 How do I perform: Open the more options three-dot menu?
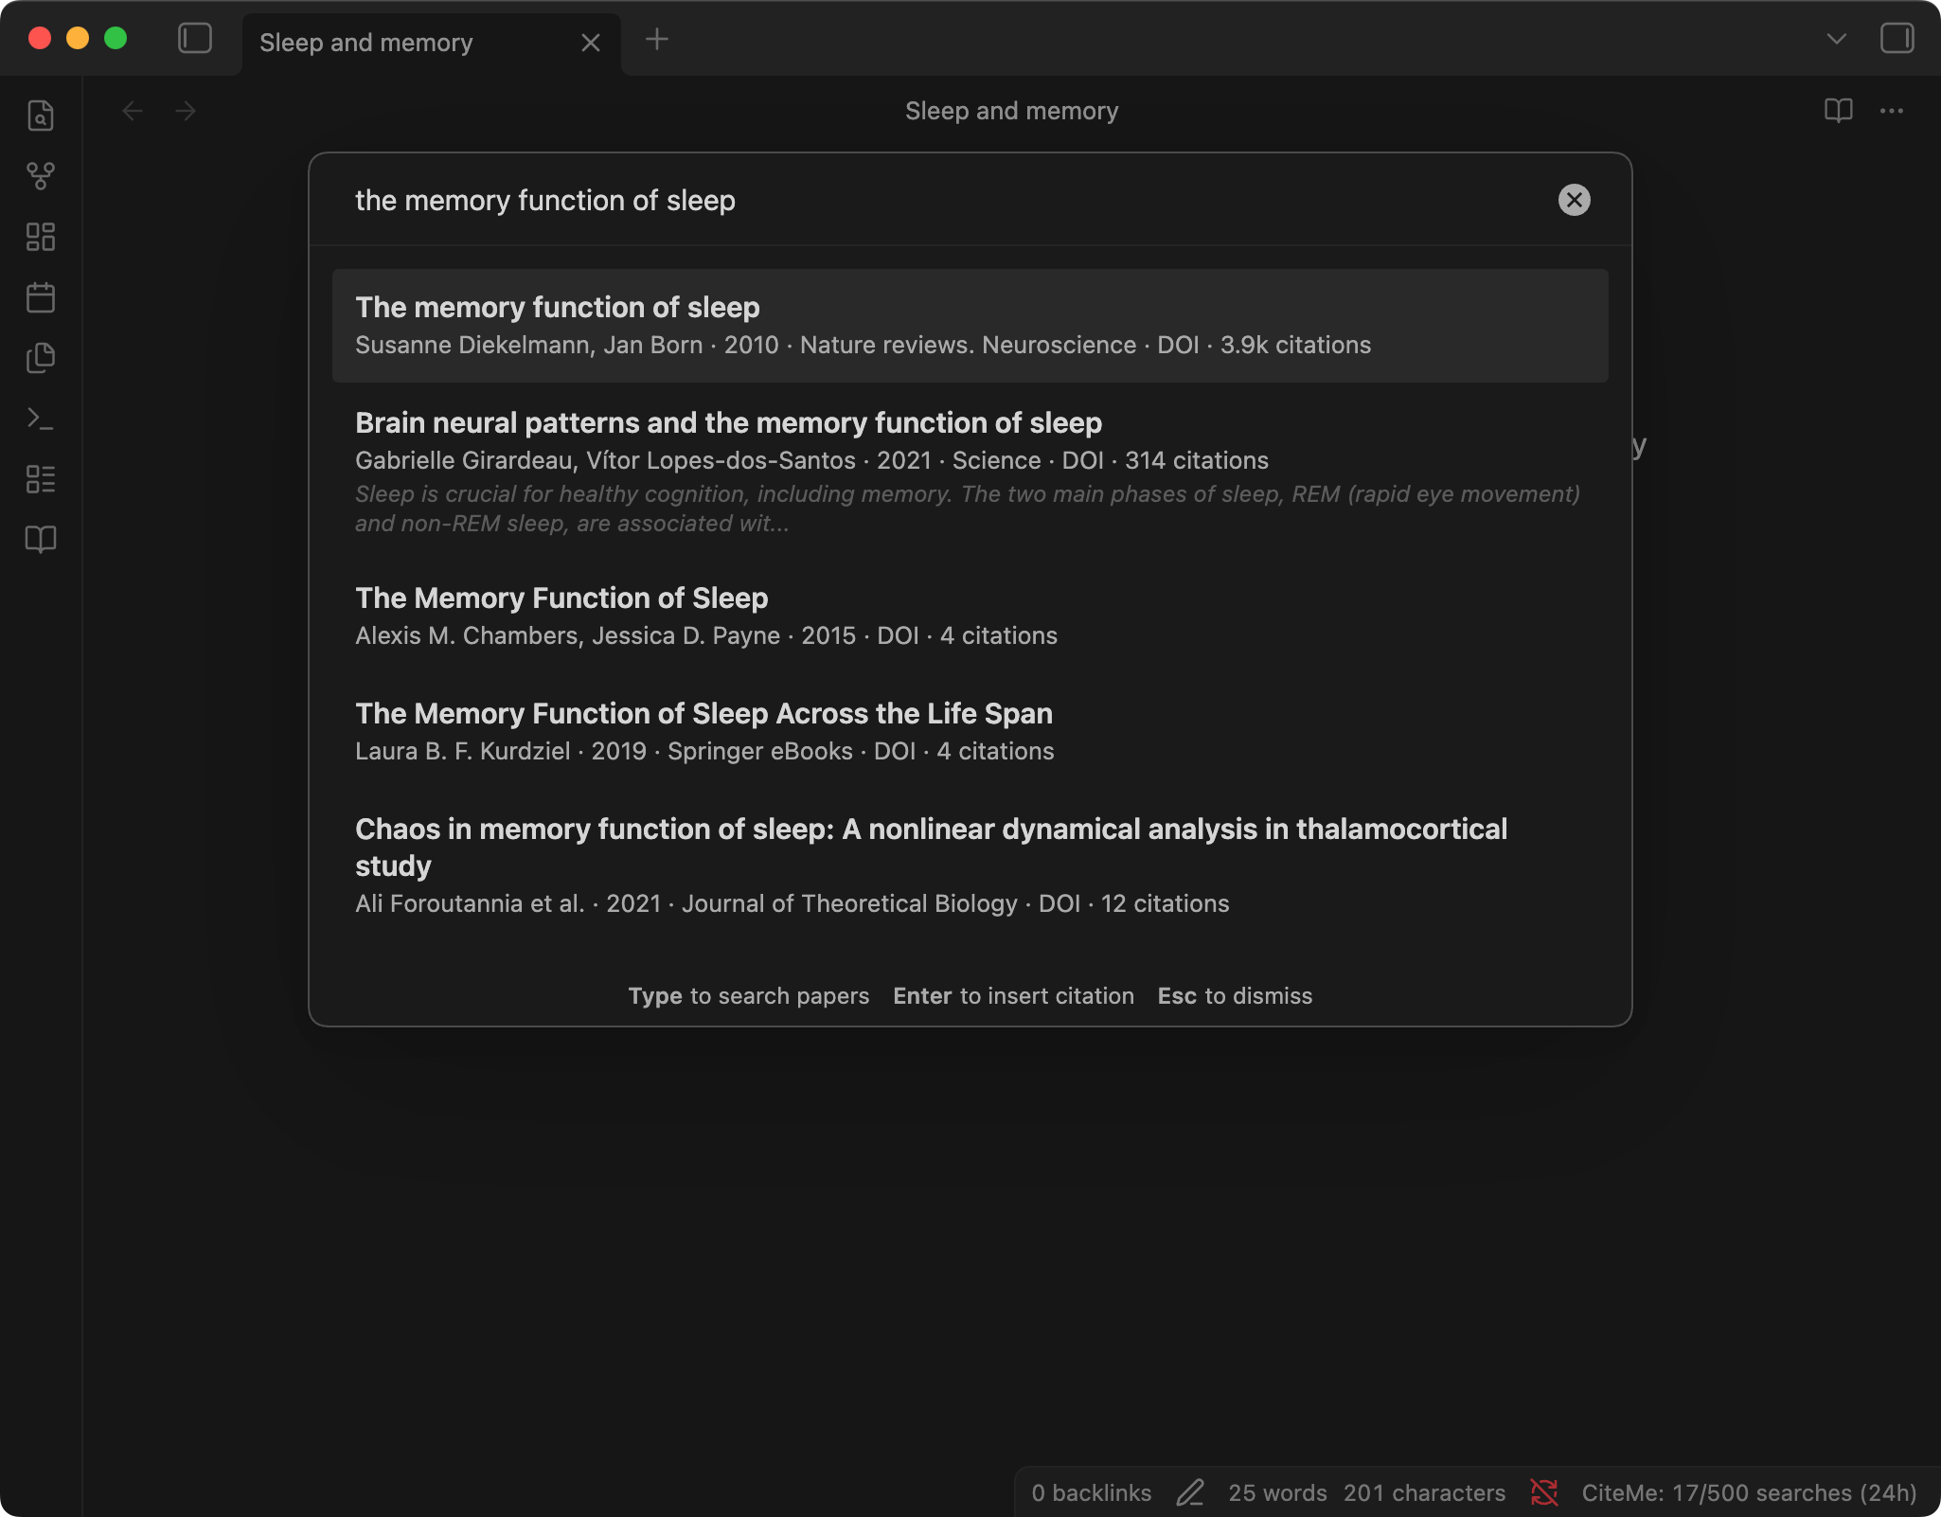coord(1892,111)
